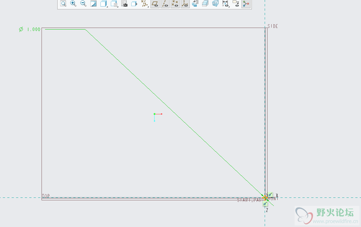Select the START_PART coordinate system label
The image size is (361, 227).
250,200
